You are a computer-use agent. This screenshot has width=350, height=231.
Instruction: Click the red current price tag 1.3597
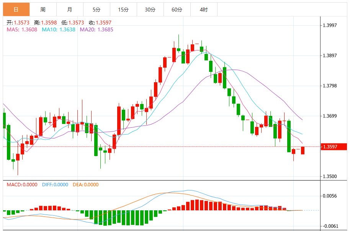coord(334,147)
